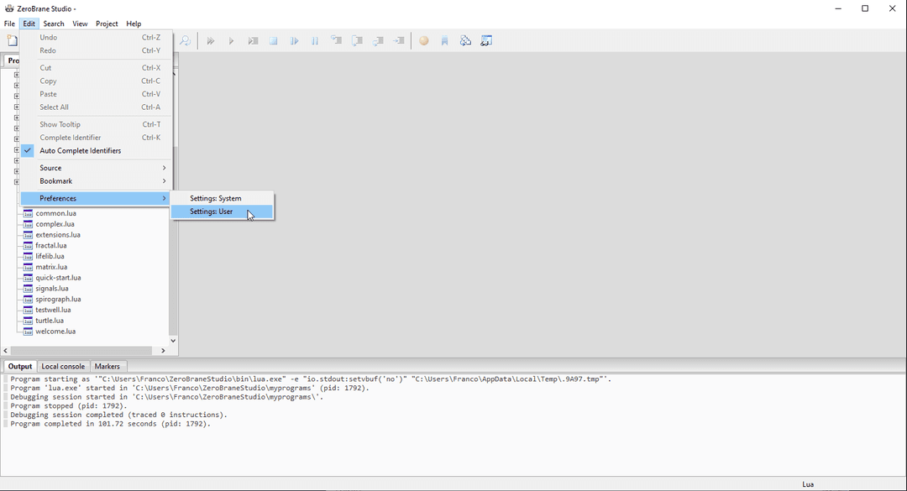Click the Lua indicator in the status bar
Viewport: 907px width, 491px height.
click(808, 483)
